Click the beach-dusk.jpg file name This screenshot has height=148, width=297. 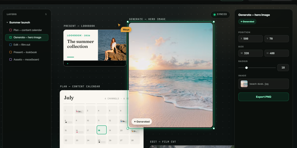(259, 84)
